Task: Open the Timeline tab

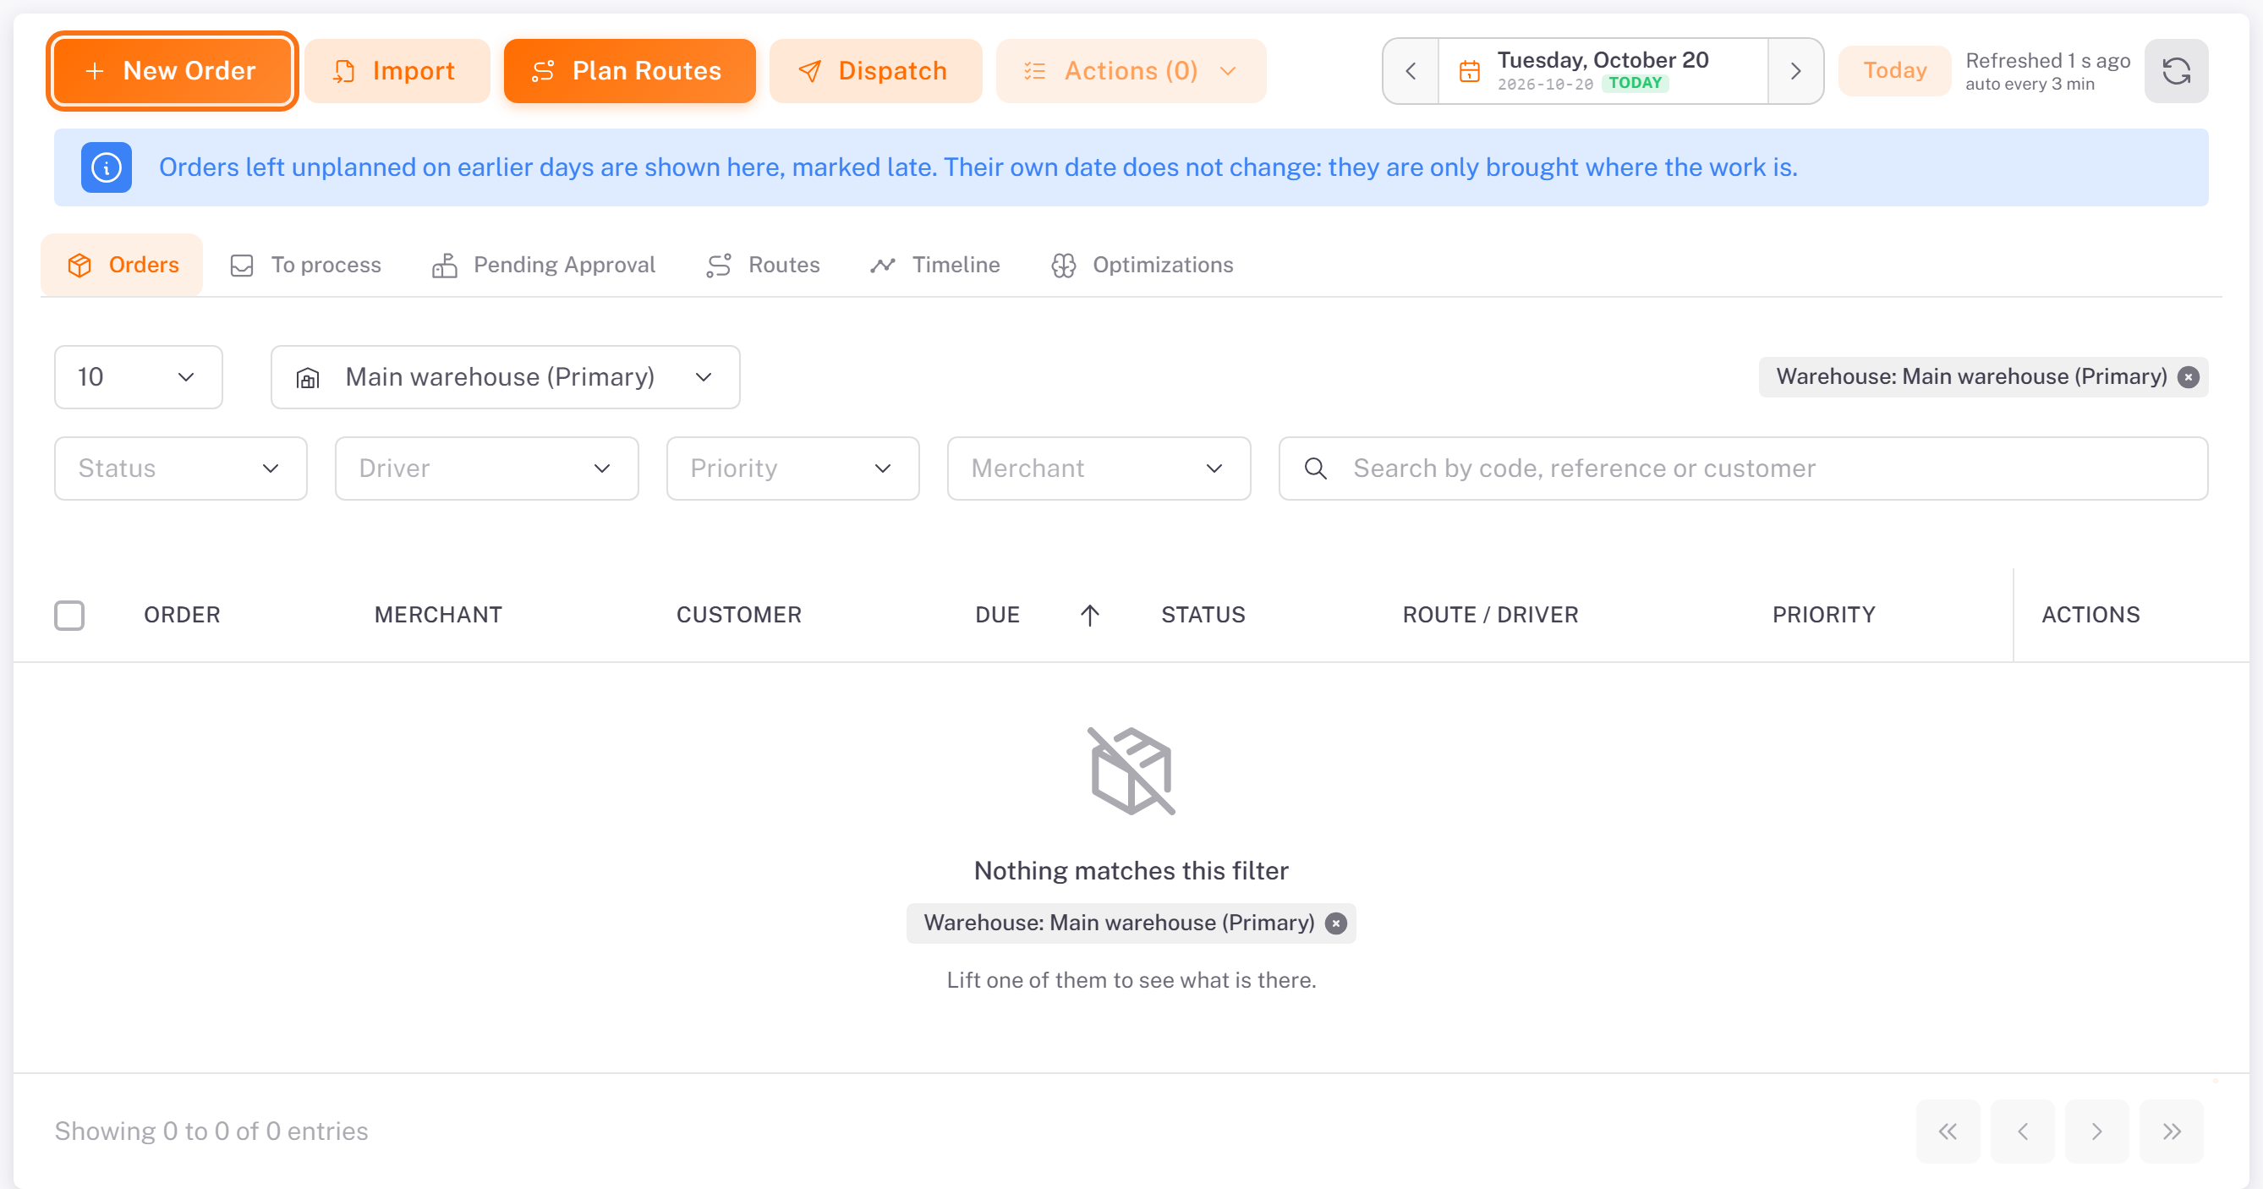Action: coord(934,265)
